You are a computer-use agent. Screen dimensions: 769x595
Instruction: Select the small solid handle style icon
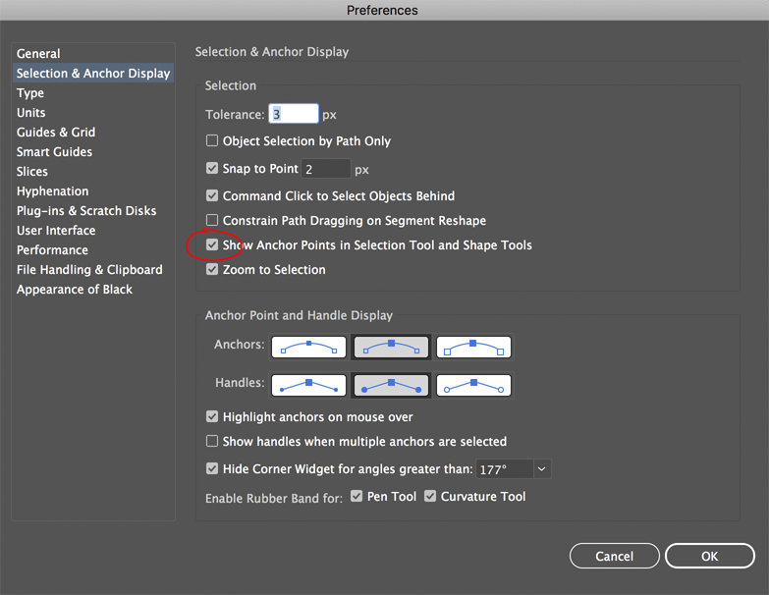tap(309, 384)
